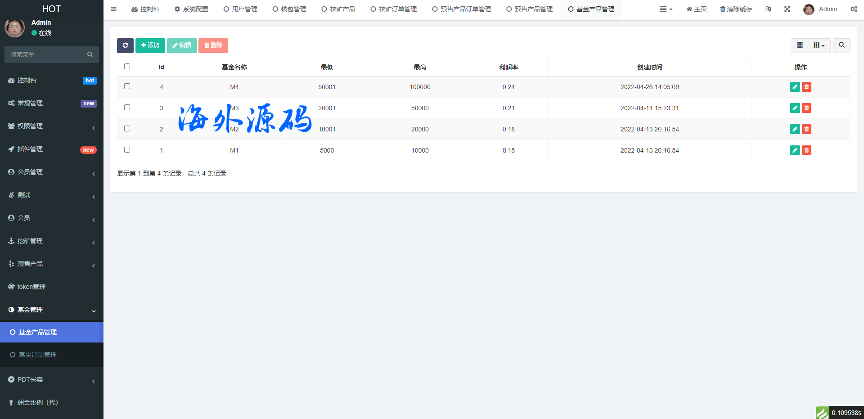Click the 搜索菜单 search input field

coord(47,54)
